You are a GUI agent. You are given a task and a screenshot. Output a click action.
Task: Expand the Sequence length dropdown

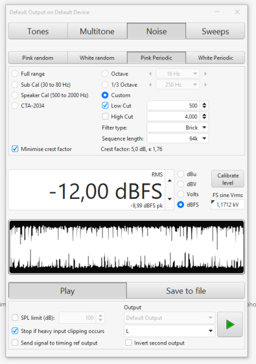pyautogui.click(x=178, y=138)
